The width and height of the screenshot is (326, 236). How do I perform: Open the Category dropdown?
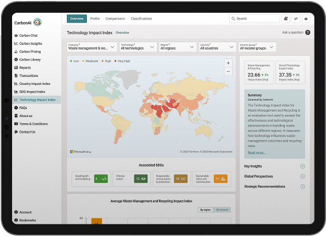tap(92, 47)
